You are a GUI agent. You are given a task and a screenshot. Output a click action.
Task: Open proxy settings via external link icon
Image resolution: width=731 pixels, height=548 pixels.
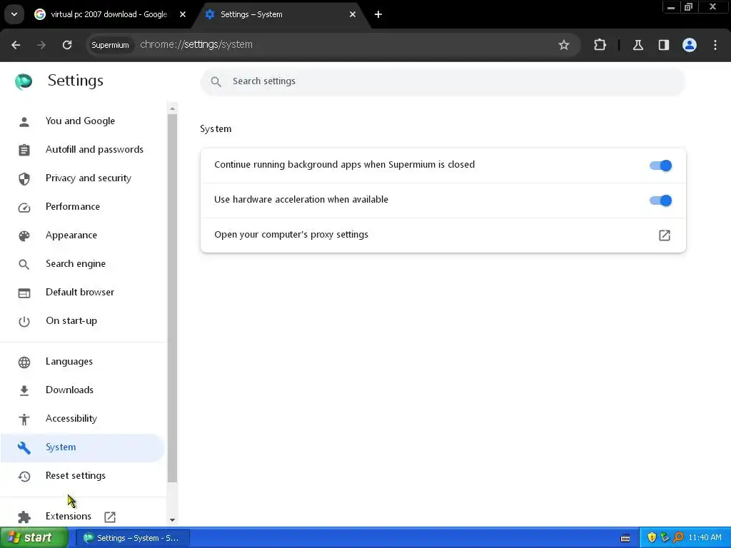point(665,235)
